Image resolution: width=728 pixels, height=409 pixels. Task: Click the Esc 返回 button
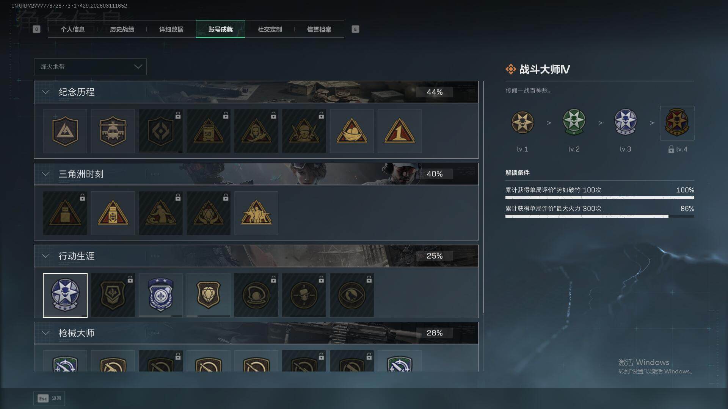(x=49, y=398)
